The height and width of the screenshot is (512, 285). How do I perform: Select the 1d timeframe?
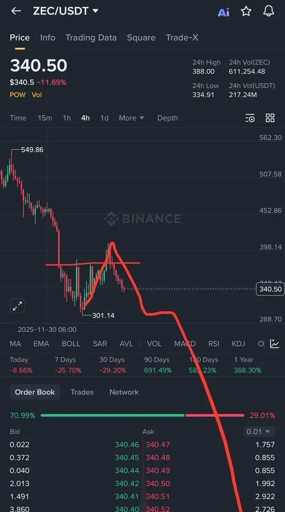[x=104, y=118]
